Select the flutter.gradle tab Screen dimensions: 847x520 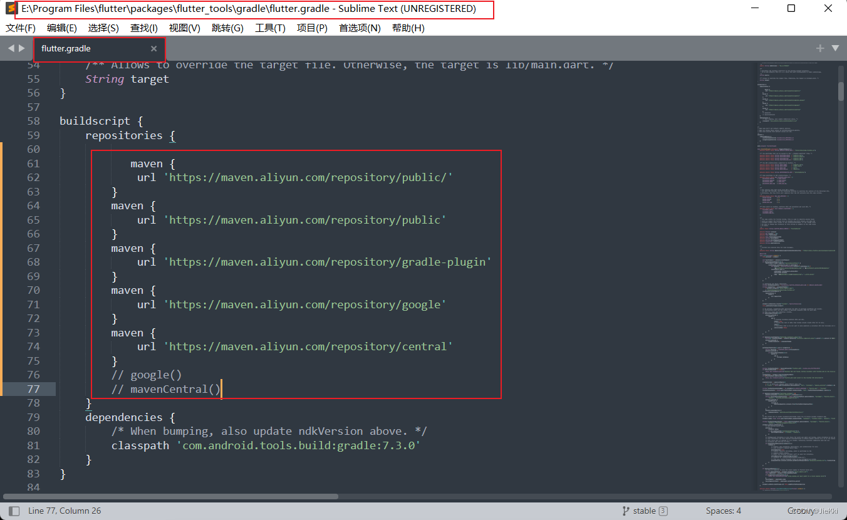[x=99, y=49]
